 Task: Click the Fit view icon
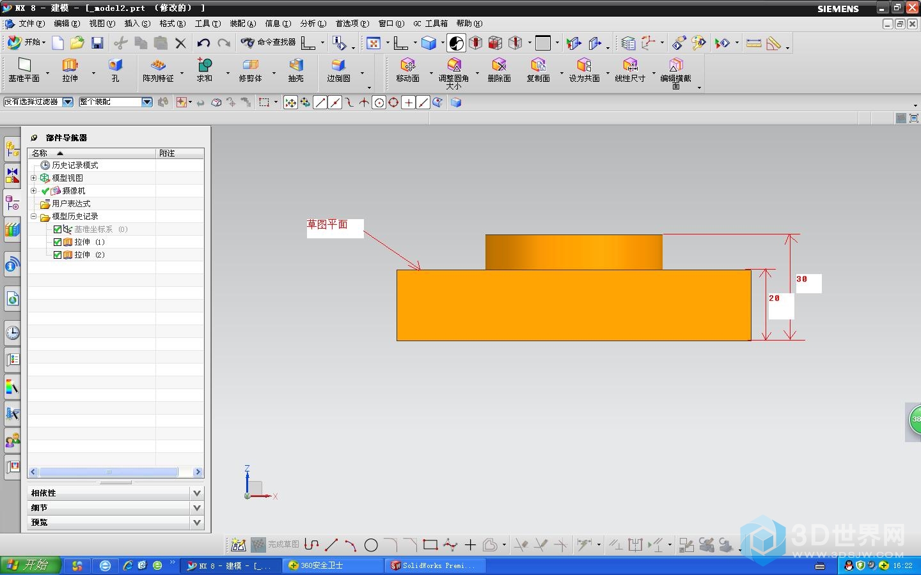point(374,43)
